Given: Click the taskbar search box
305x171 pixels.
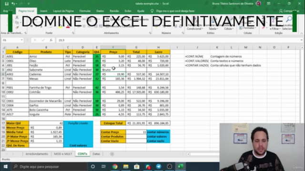Looking at the screenshot, I should pyautogui.click(x=50, y=167).
